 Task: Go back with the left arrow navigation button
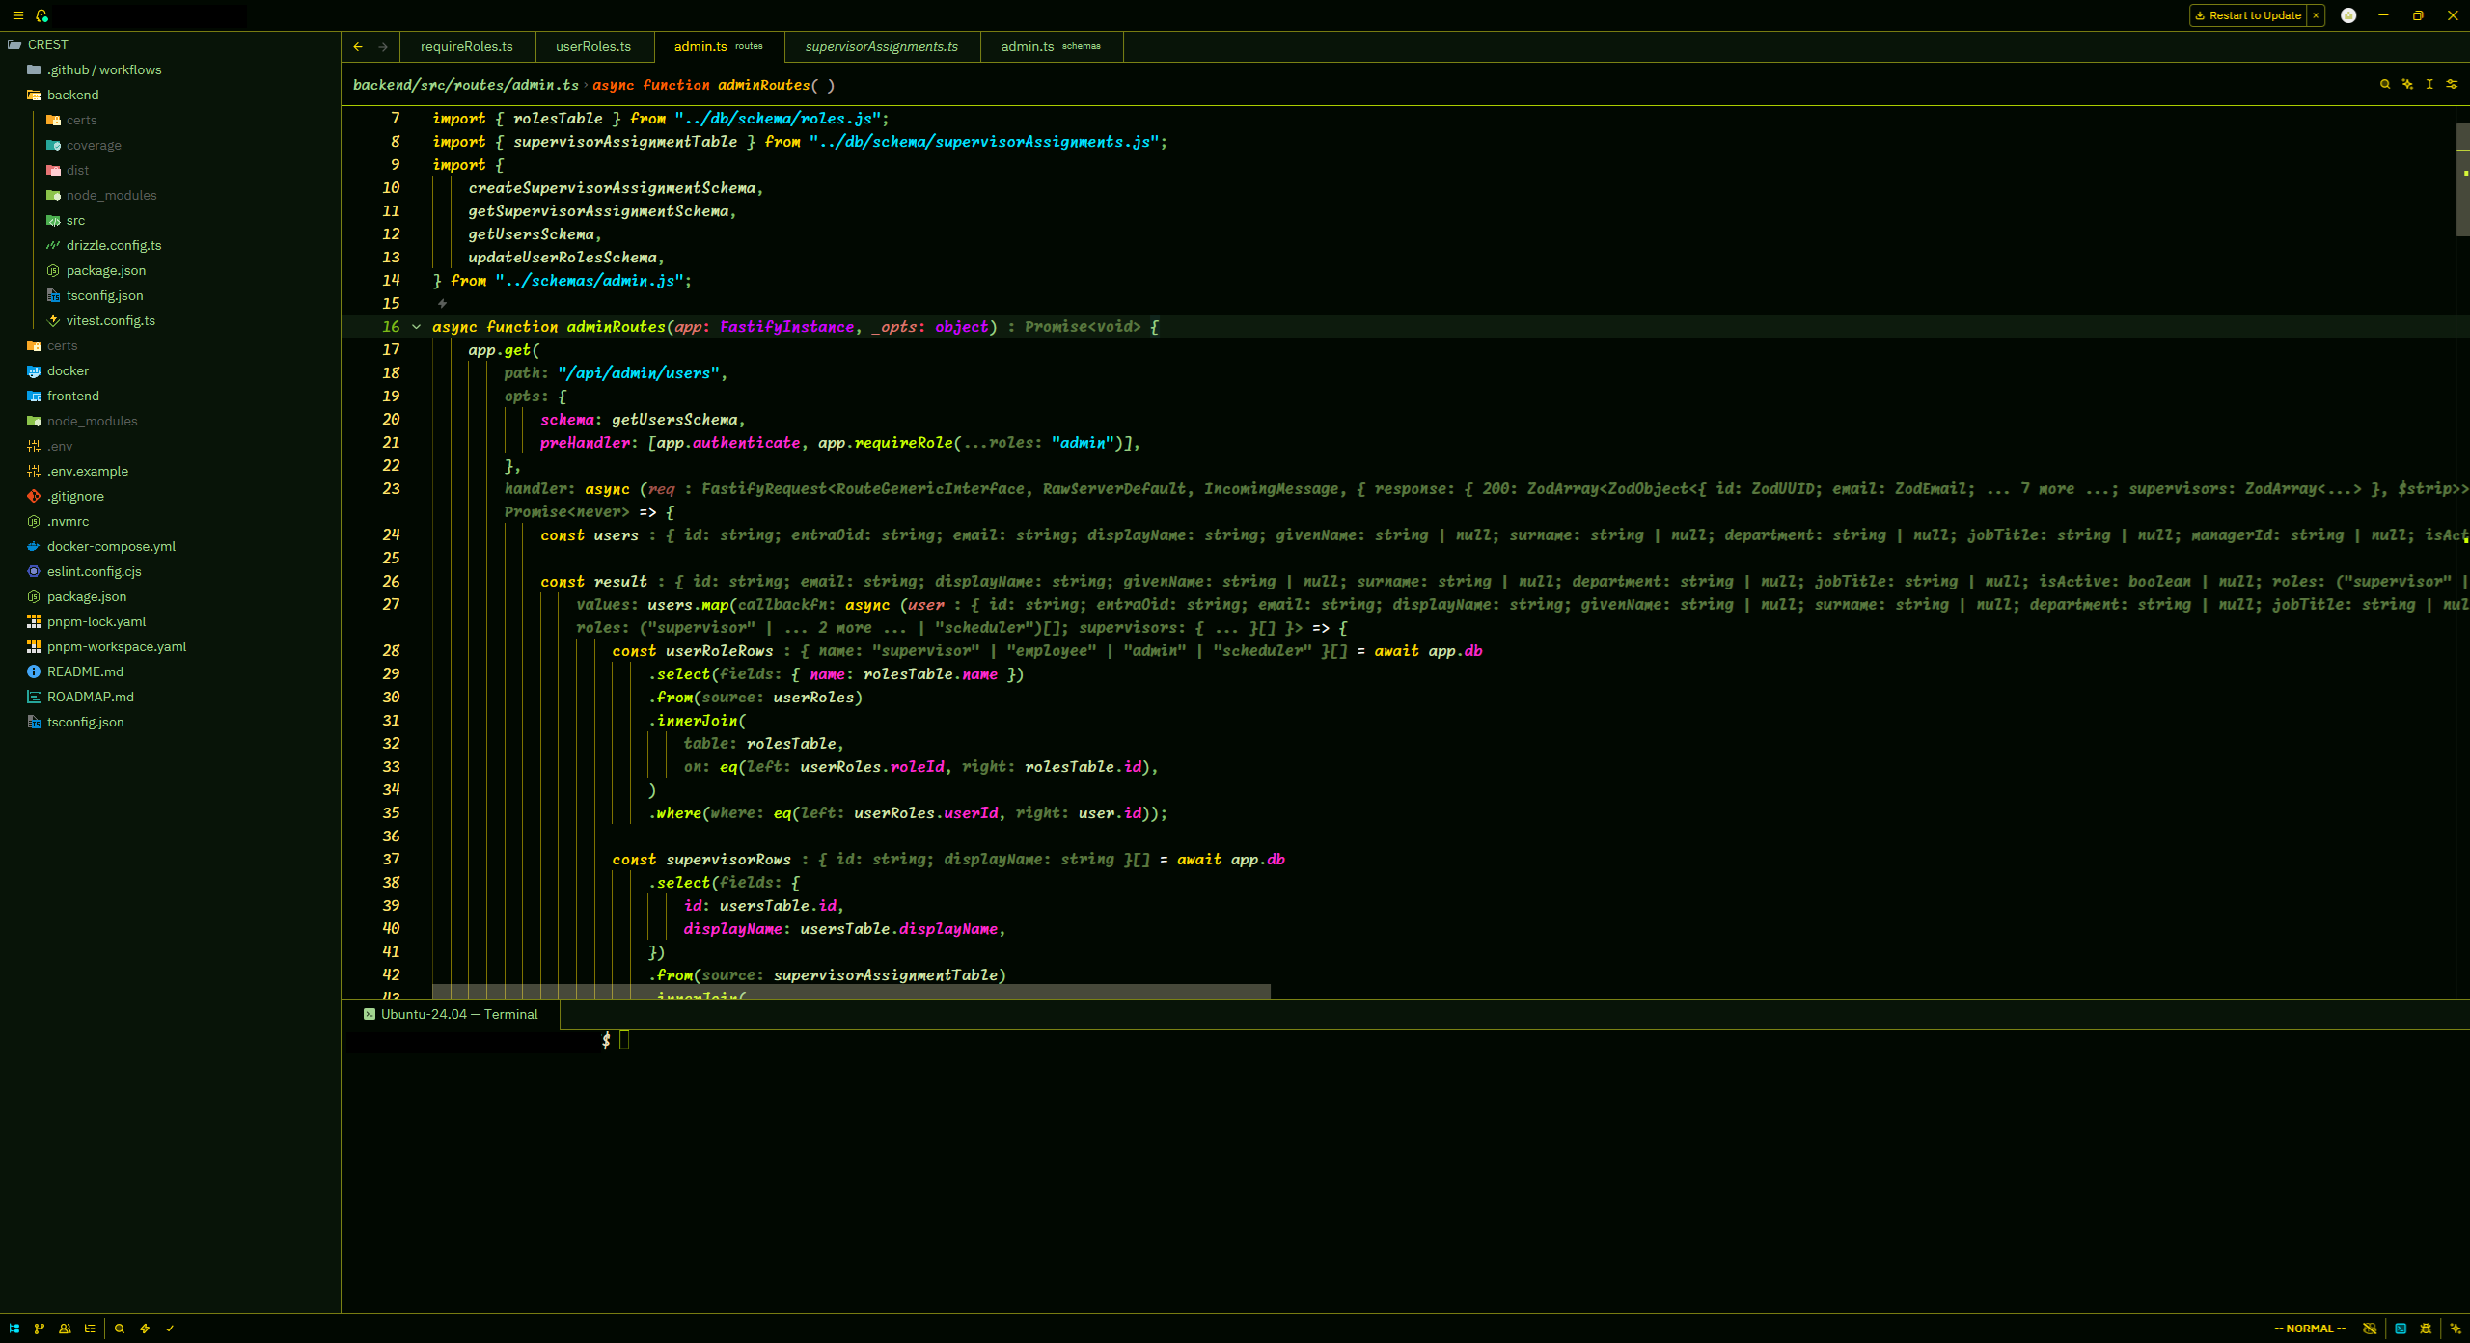(x=358, y=46)
